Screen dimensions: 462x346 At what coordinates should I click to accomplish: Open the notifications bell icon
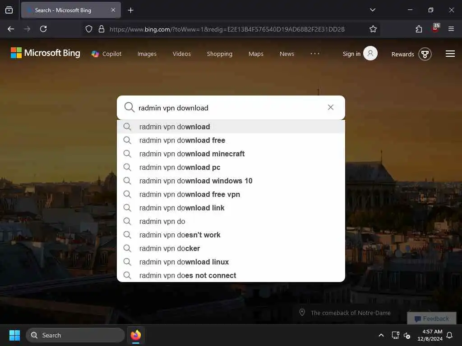click(449, 335)
